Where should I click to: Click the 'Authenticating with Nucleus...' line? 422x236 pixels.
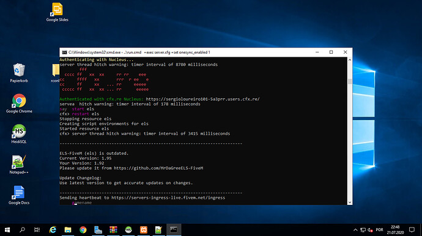click(x=97, y=60)
